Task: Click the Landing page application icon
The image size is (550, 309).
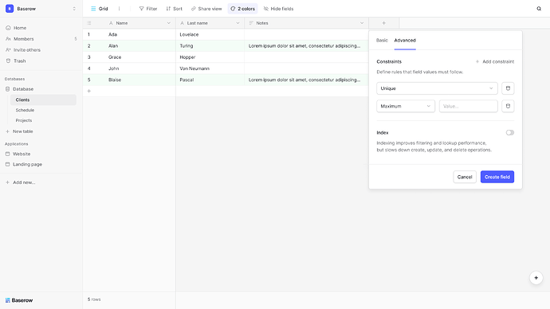Action: [x=7, y=164]
